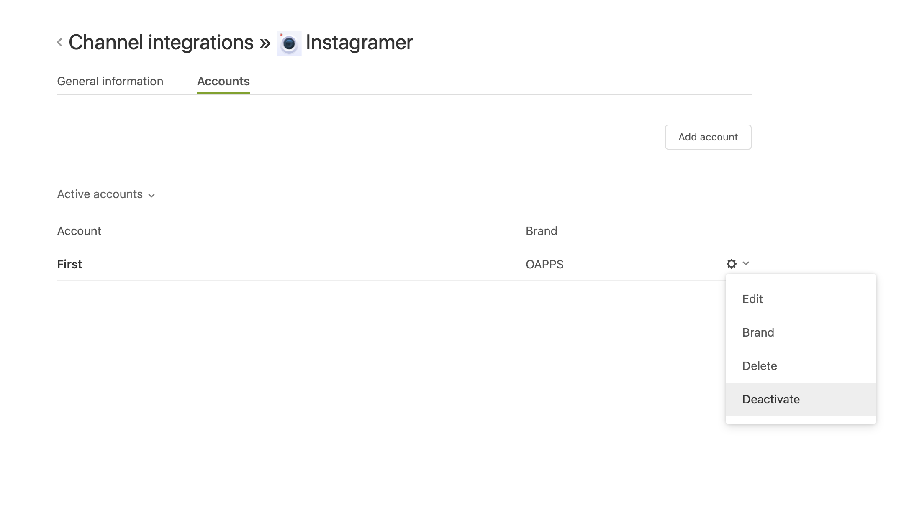Expand the chevron beside the gear icon
This screenshot has width=914, height=505.
click(x=746, y=263)
